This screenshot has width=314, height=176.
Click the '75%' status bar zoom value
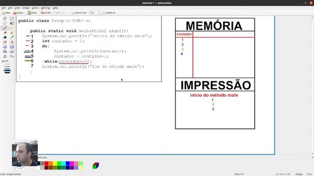click(x=309, y=174)
